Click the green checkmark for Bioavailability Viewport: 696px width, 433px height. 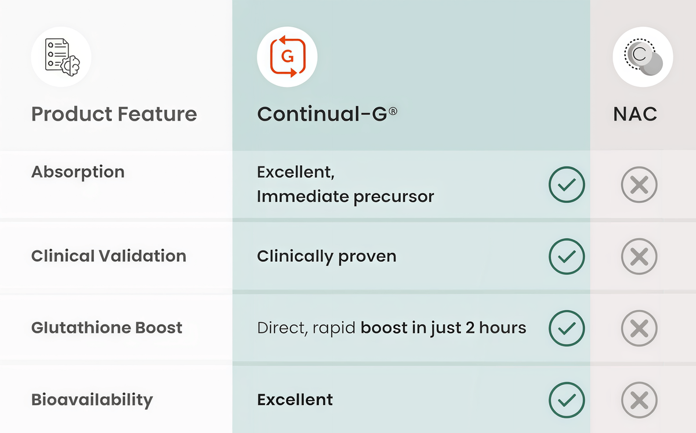point(567,400)
